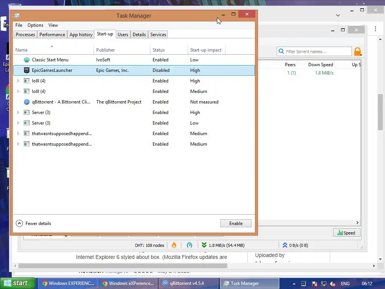This screenshot has width=385, height=289.
Task: Open the Options menu
Action: pyautogui.click(x=35, y=25)
